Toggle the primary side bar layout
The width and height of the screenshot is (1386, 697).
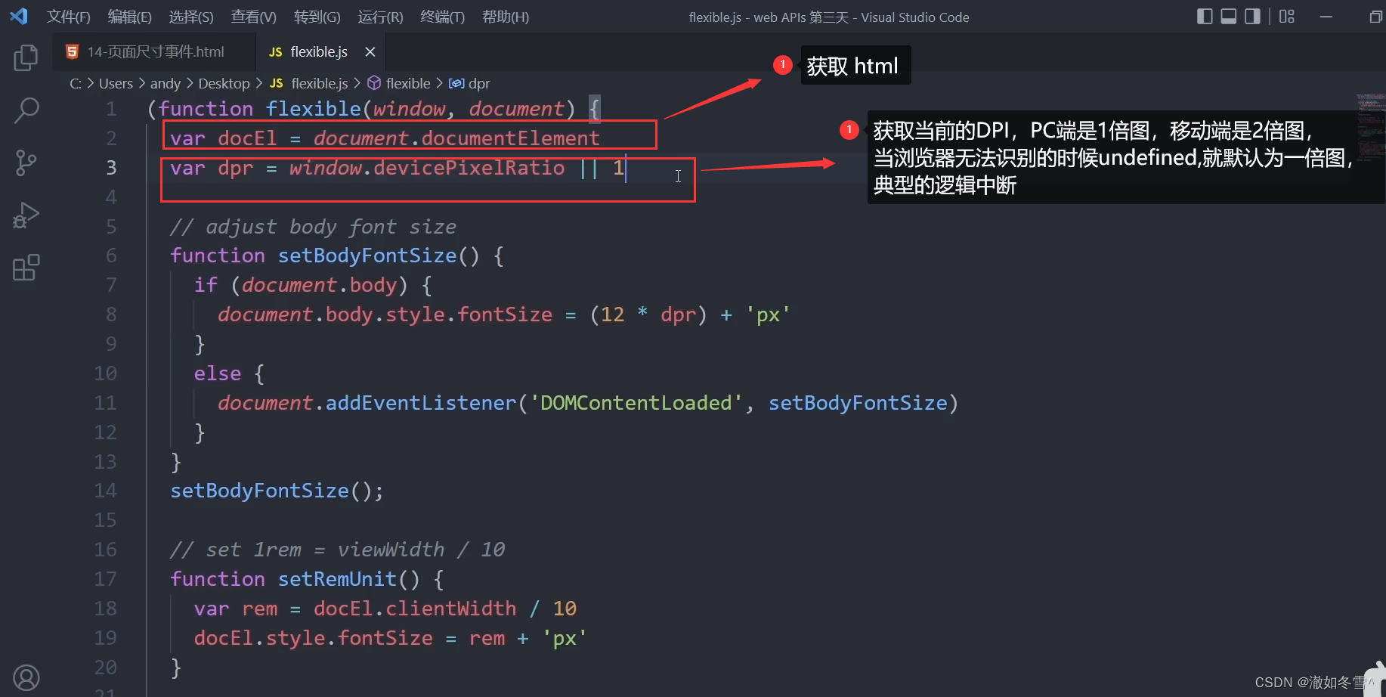(1205, 17)
